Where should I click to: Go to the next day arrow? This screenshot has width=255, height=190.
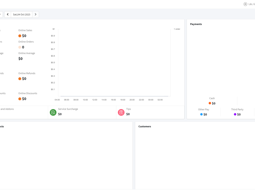36,14
